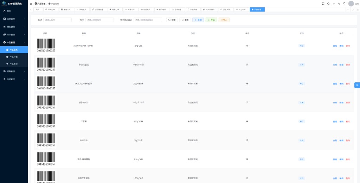Click the 重置 button
Image resolution: width=360 pixels, height=183 pixels.
185,20
